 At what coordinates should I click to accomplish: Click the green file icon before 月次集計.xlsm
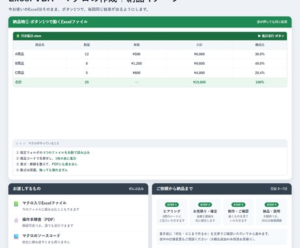(18, 36)
